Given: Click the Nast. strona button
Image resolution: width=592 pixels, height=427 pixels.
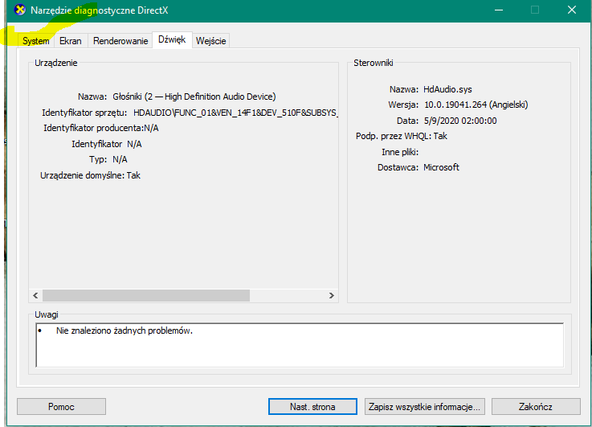Looking at the screenshot, I should pyautogui.click(x=312, y=407).
